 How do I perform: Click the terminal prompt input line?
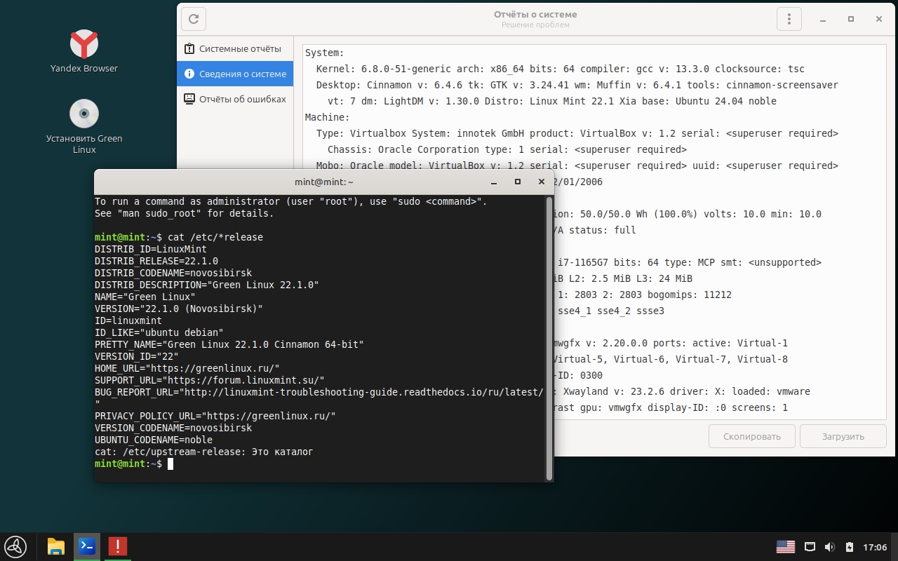tap(321, 464)
